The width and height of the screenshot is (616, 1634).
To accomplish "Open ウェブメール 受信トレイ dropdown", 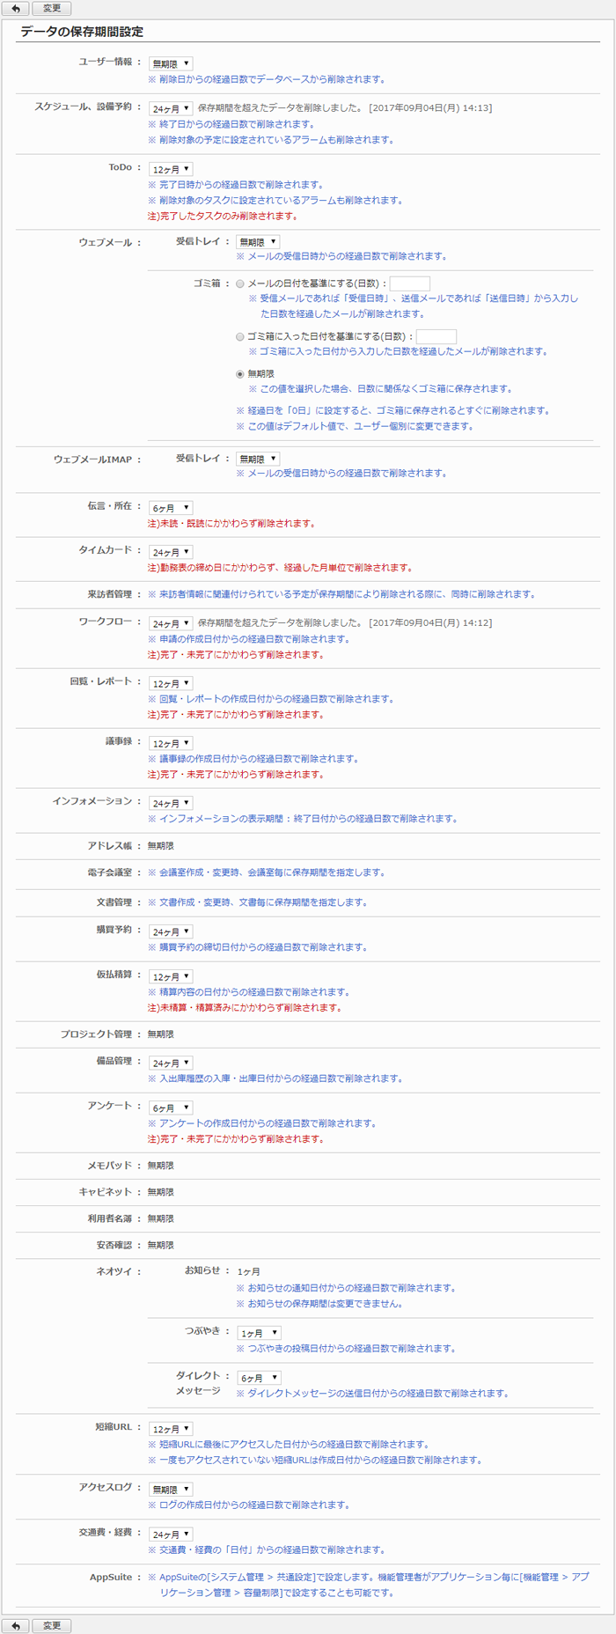I will [x=258, y=242].
